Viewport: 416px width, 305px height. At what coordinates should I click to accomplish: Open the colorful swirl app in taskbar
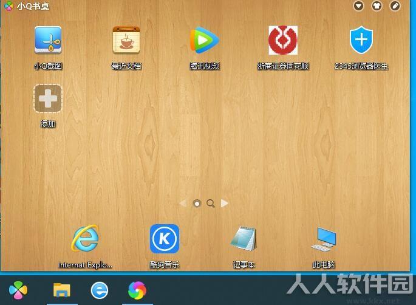click(x=137, y=290)
